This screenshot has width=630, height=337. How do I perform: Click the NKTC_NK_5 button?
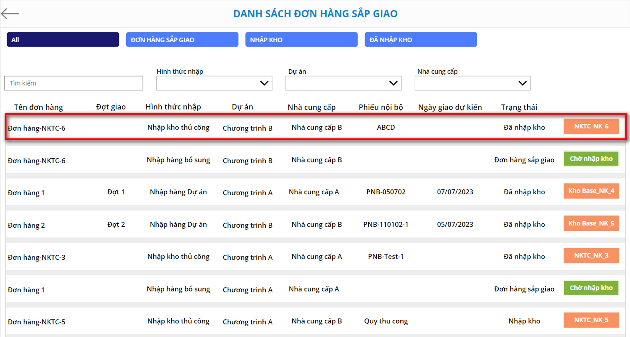[x=591, y=320]
